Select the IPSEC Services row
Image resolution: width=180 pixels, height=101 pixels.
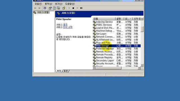tap(117, 25)
